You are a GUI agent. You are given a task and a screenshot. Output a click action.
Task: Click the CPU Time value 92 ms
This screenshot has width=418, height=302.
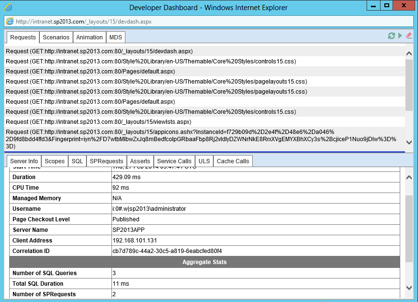pos(121,187)
